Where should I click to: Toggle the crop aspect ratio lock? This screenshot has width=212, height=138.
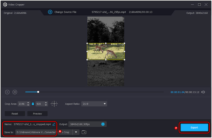tap(33, 104)
